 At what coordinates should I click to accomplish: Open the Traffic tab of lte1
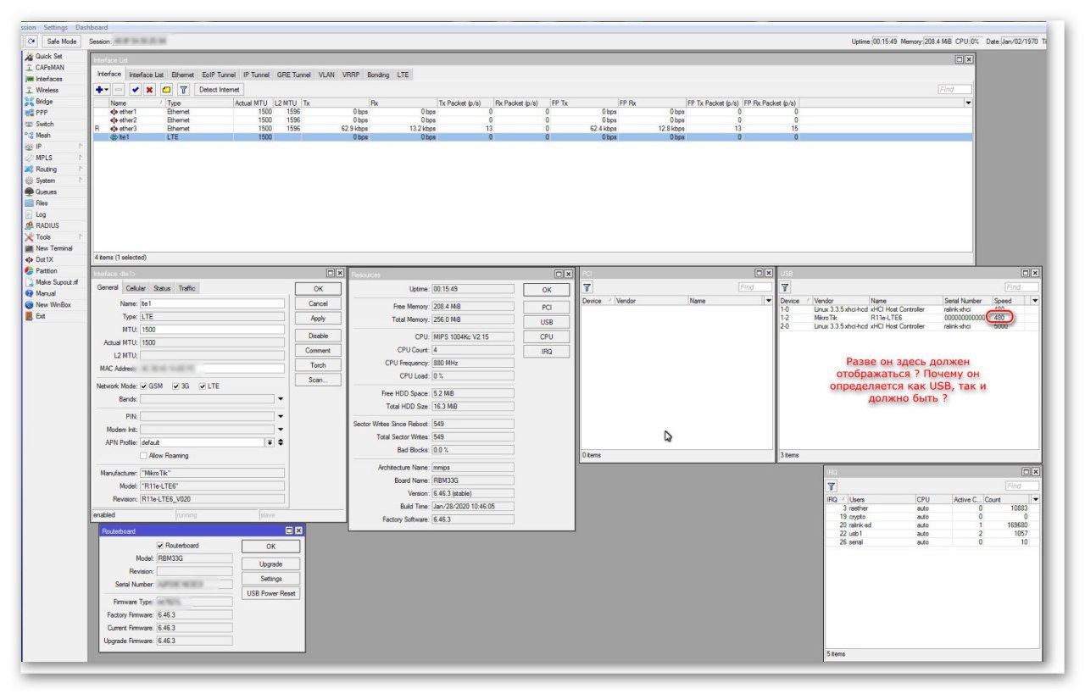tap(186, 288)
